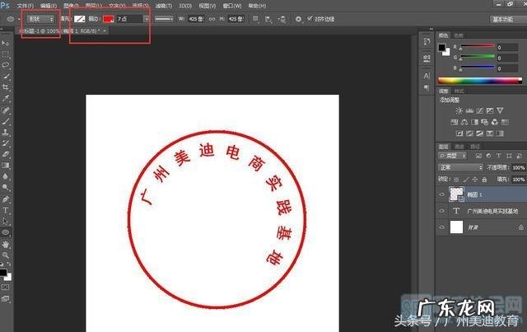
Task: Select the Move tool in the toolbox
Action: tap(6, 43)
